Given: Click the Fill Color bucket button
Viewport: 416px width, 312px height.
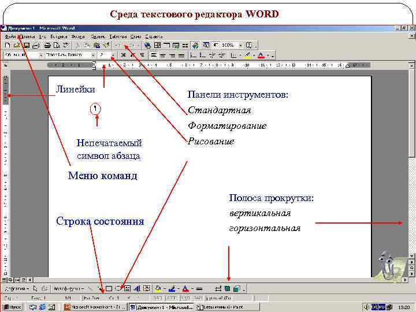Looking at the screenshot, I should tap(158, 288).
